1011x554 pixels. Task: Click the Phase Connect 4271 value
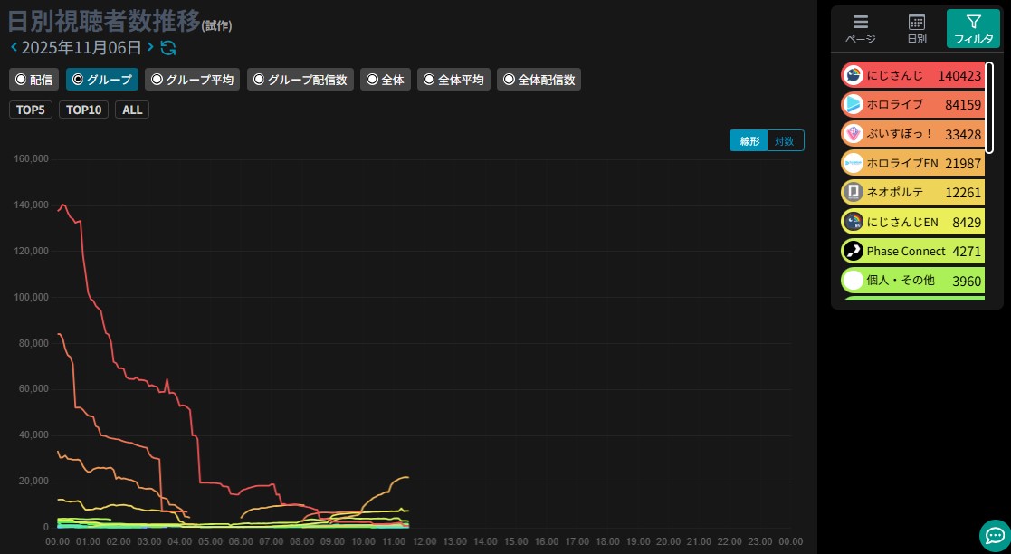pos(967,252)
